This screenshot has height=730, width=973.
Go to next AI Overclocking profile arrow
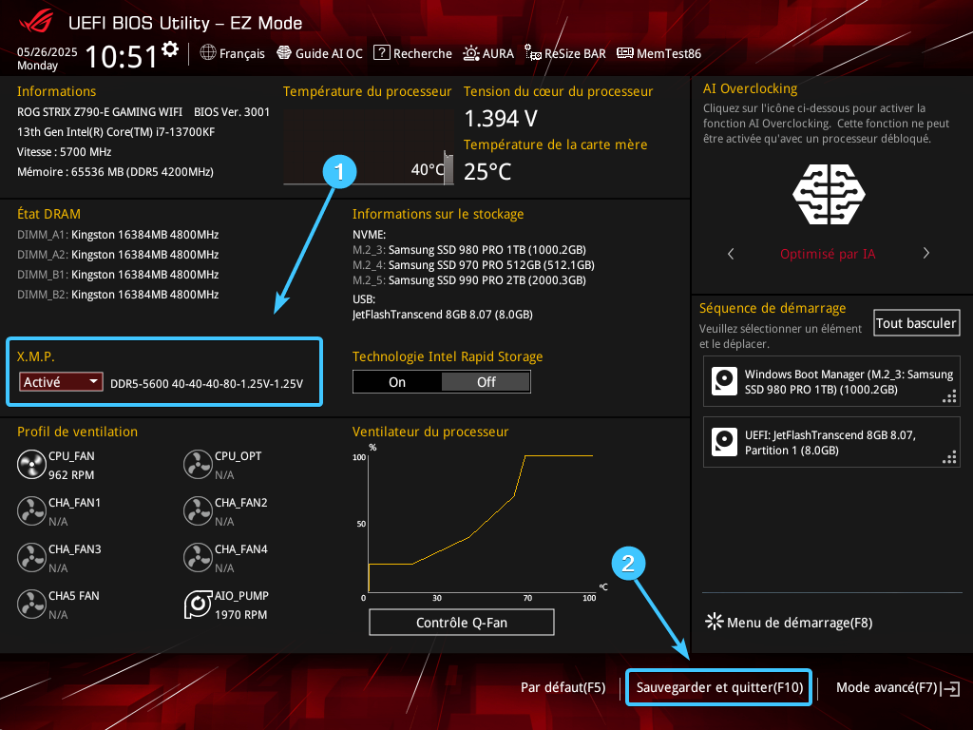925,253
